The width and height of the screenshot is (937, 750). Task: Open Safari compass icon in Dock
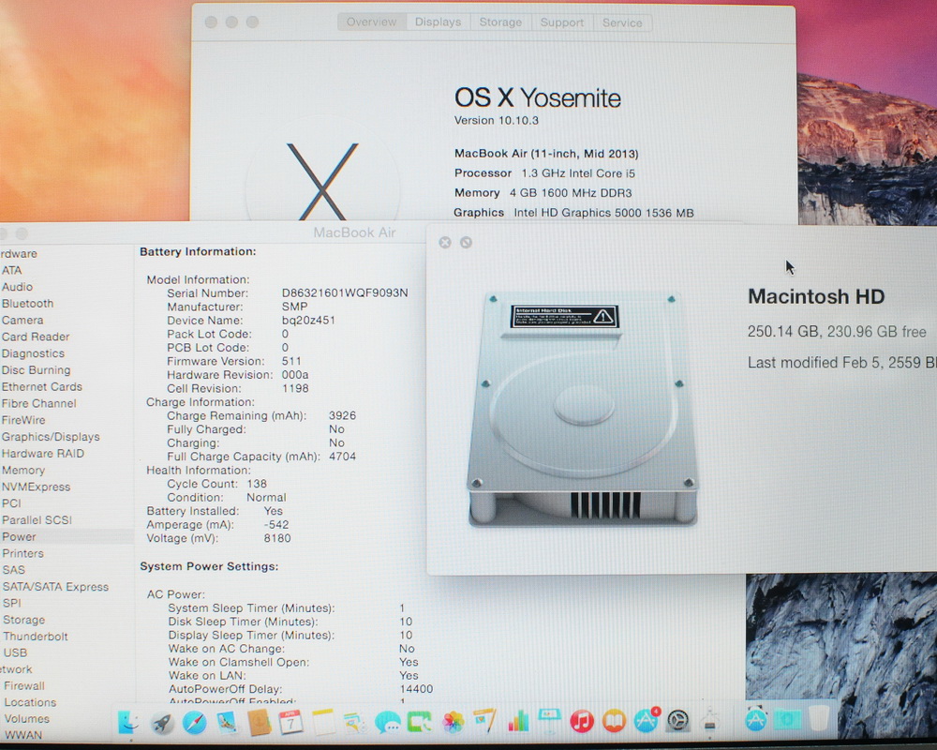click(194, 723)
